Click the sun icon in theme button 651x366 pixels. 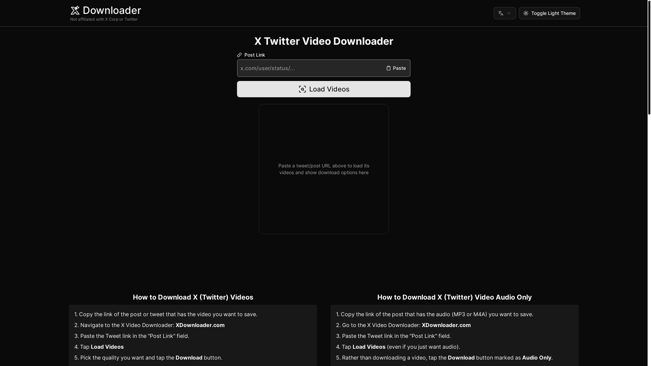pos(526,13)
